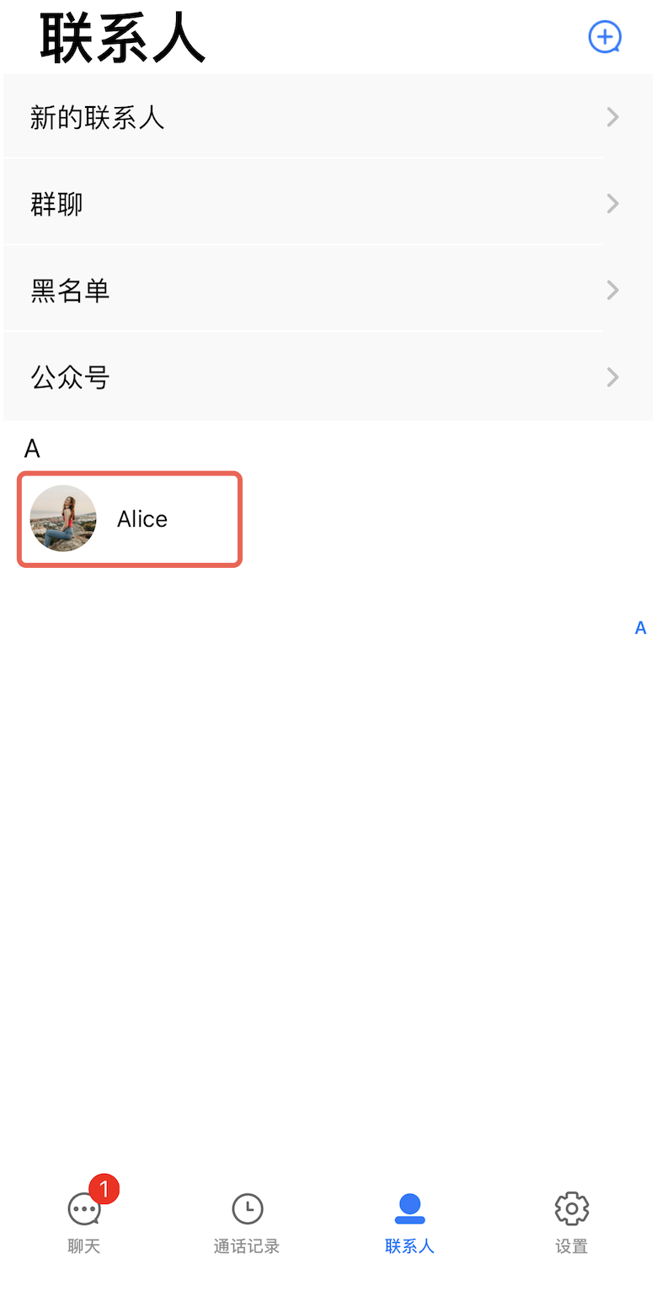Go to the 公众号 entry
Viewport: 657px width, 1291px height.
71,378
